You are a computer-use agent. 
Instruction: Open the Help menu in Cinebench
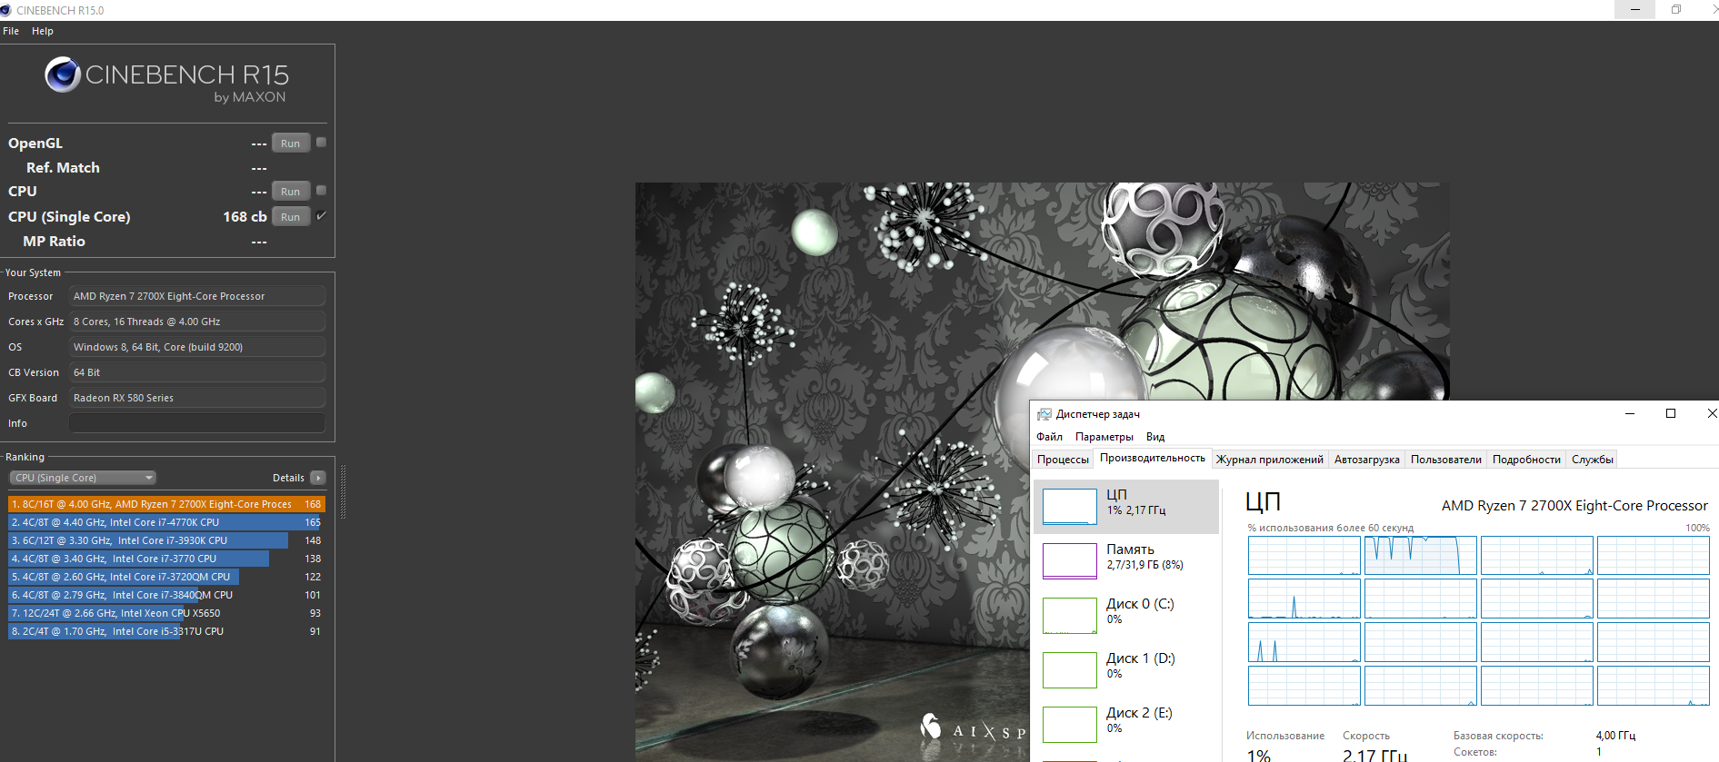[43, 31]
